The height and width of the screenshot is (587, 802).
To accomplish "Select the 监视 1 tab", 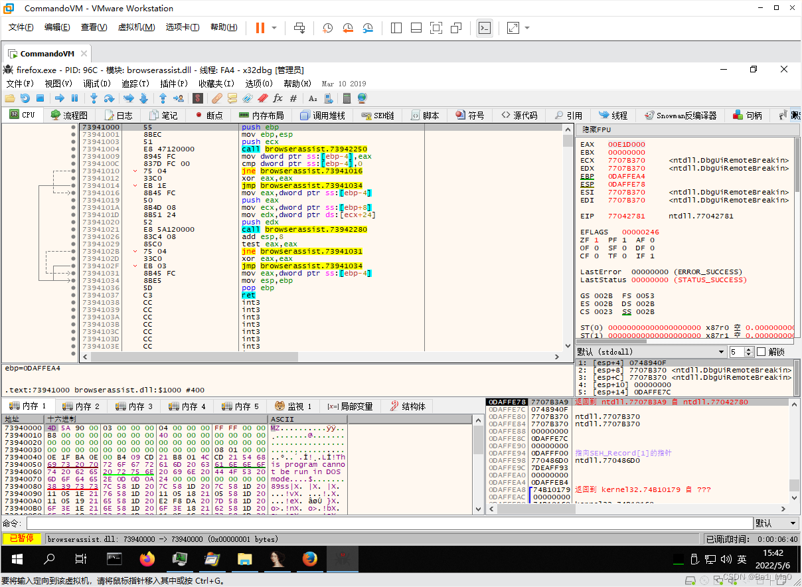I will [292, 406].
